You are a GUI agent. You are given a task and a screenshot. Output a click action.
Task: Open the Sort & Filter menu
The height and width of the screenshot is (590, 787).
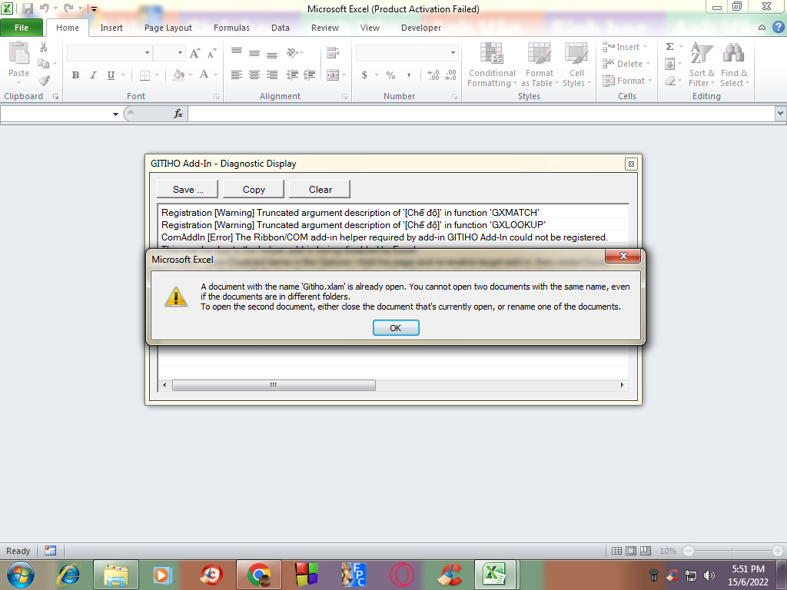(702, 65)
